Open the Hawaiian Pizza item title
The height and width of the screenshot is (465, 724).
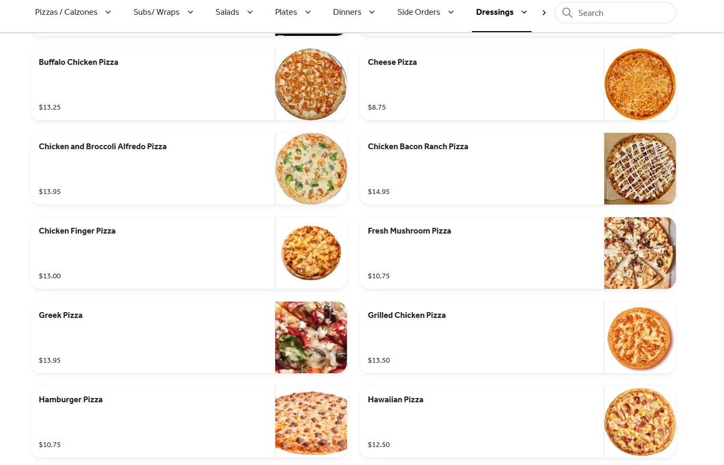click(x=395, y=400)
